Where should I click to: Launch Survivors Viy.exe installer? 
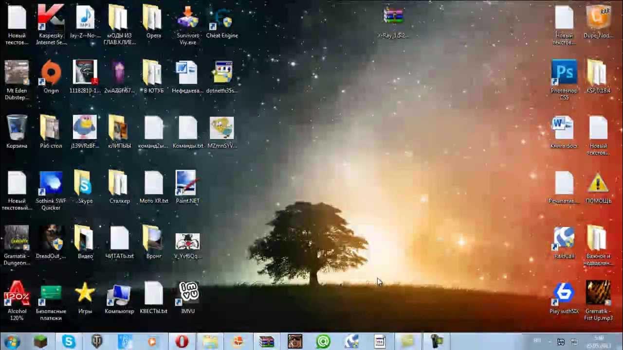187,17
